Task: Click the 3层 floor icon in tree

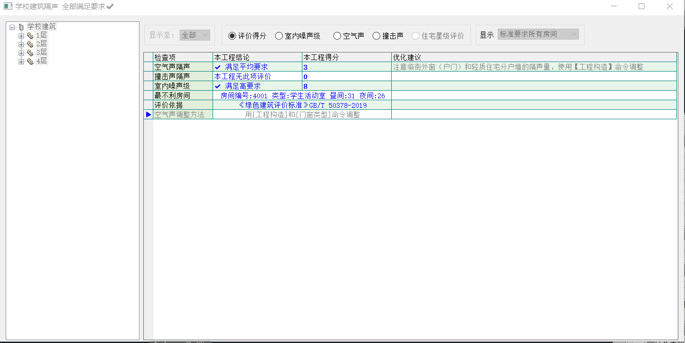Action: 30,53
